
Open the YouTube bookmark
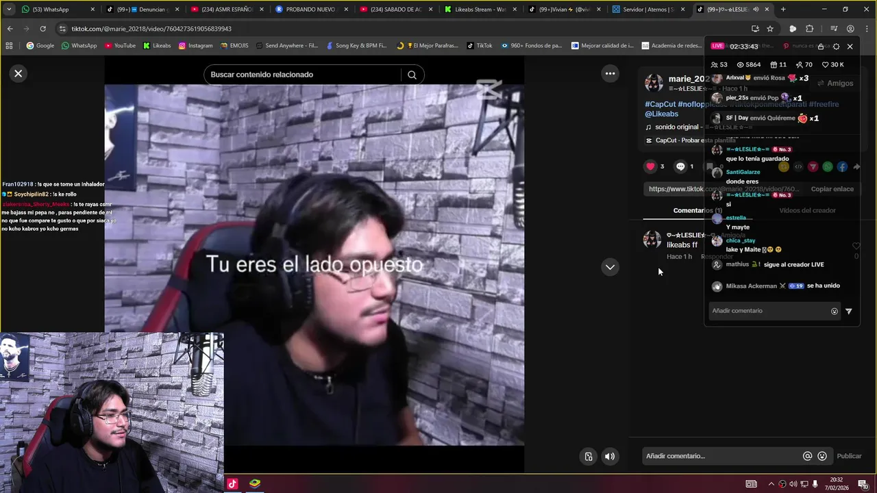click(120, 46)
